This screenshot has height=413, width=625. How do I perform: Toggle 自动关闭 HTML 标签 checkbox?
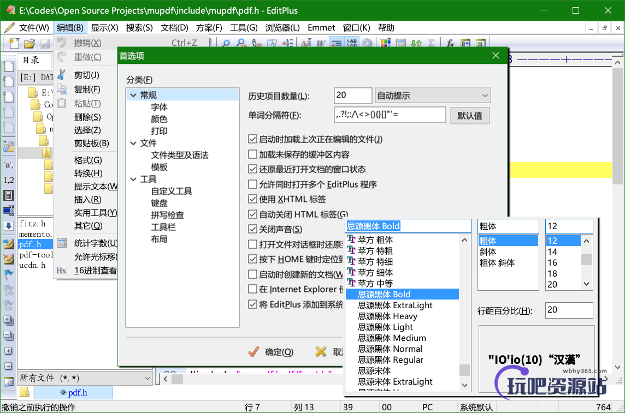252,214
